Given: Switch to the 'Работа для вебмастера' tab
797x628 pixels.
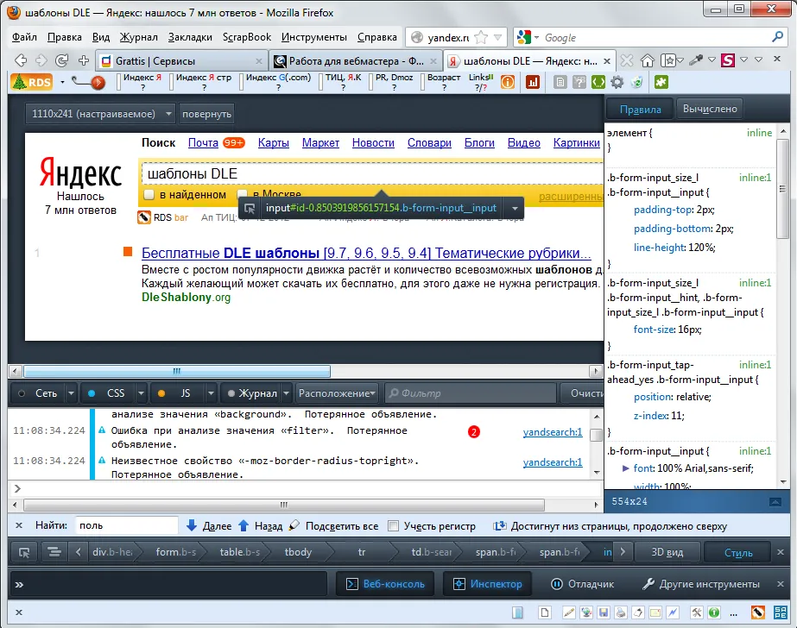Looking at the screenshot, I should coord(355,61).
